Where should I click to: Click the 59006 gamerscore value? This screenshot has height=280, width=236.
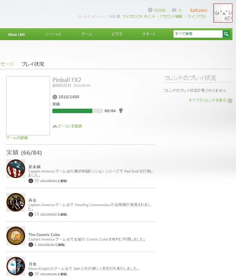tap(160, 10)
